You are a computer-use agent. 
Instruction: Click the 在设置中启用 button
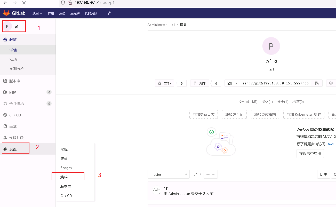pyautogui.click(x=310, y=153)
